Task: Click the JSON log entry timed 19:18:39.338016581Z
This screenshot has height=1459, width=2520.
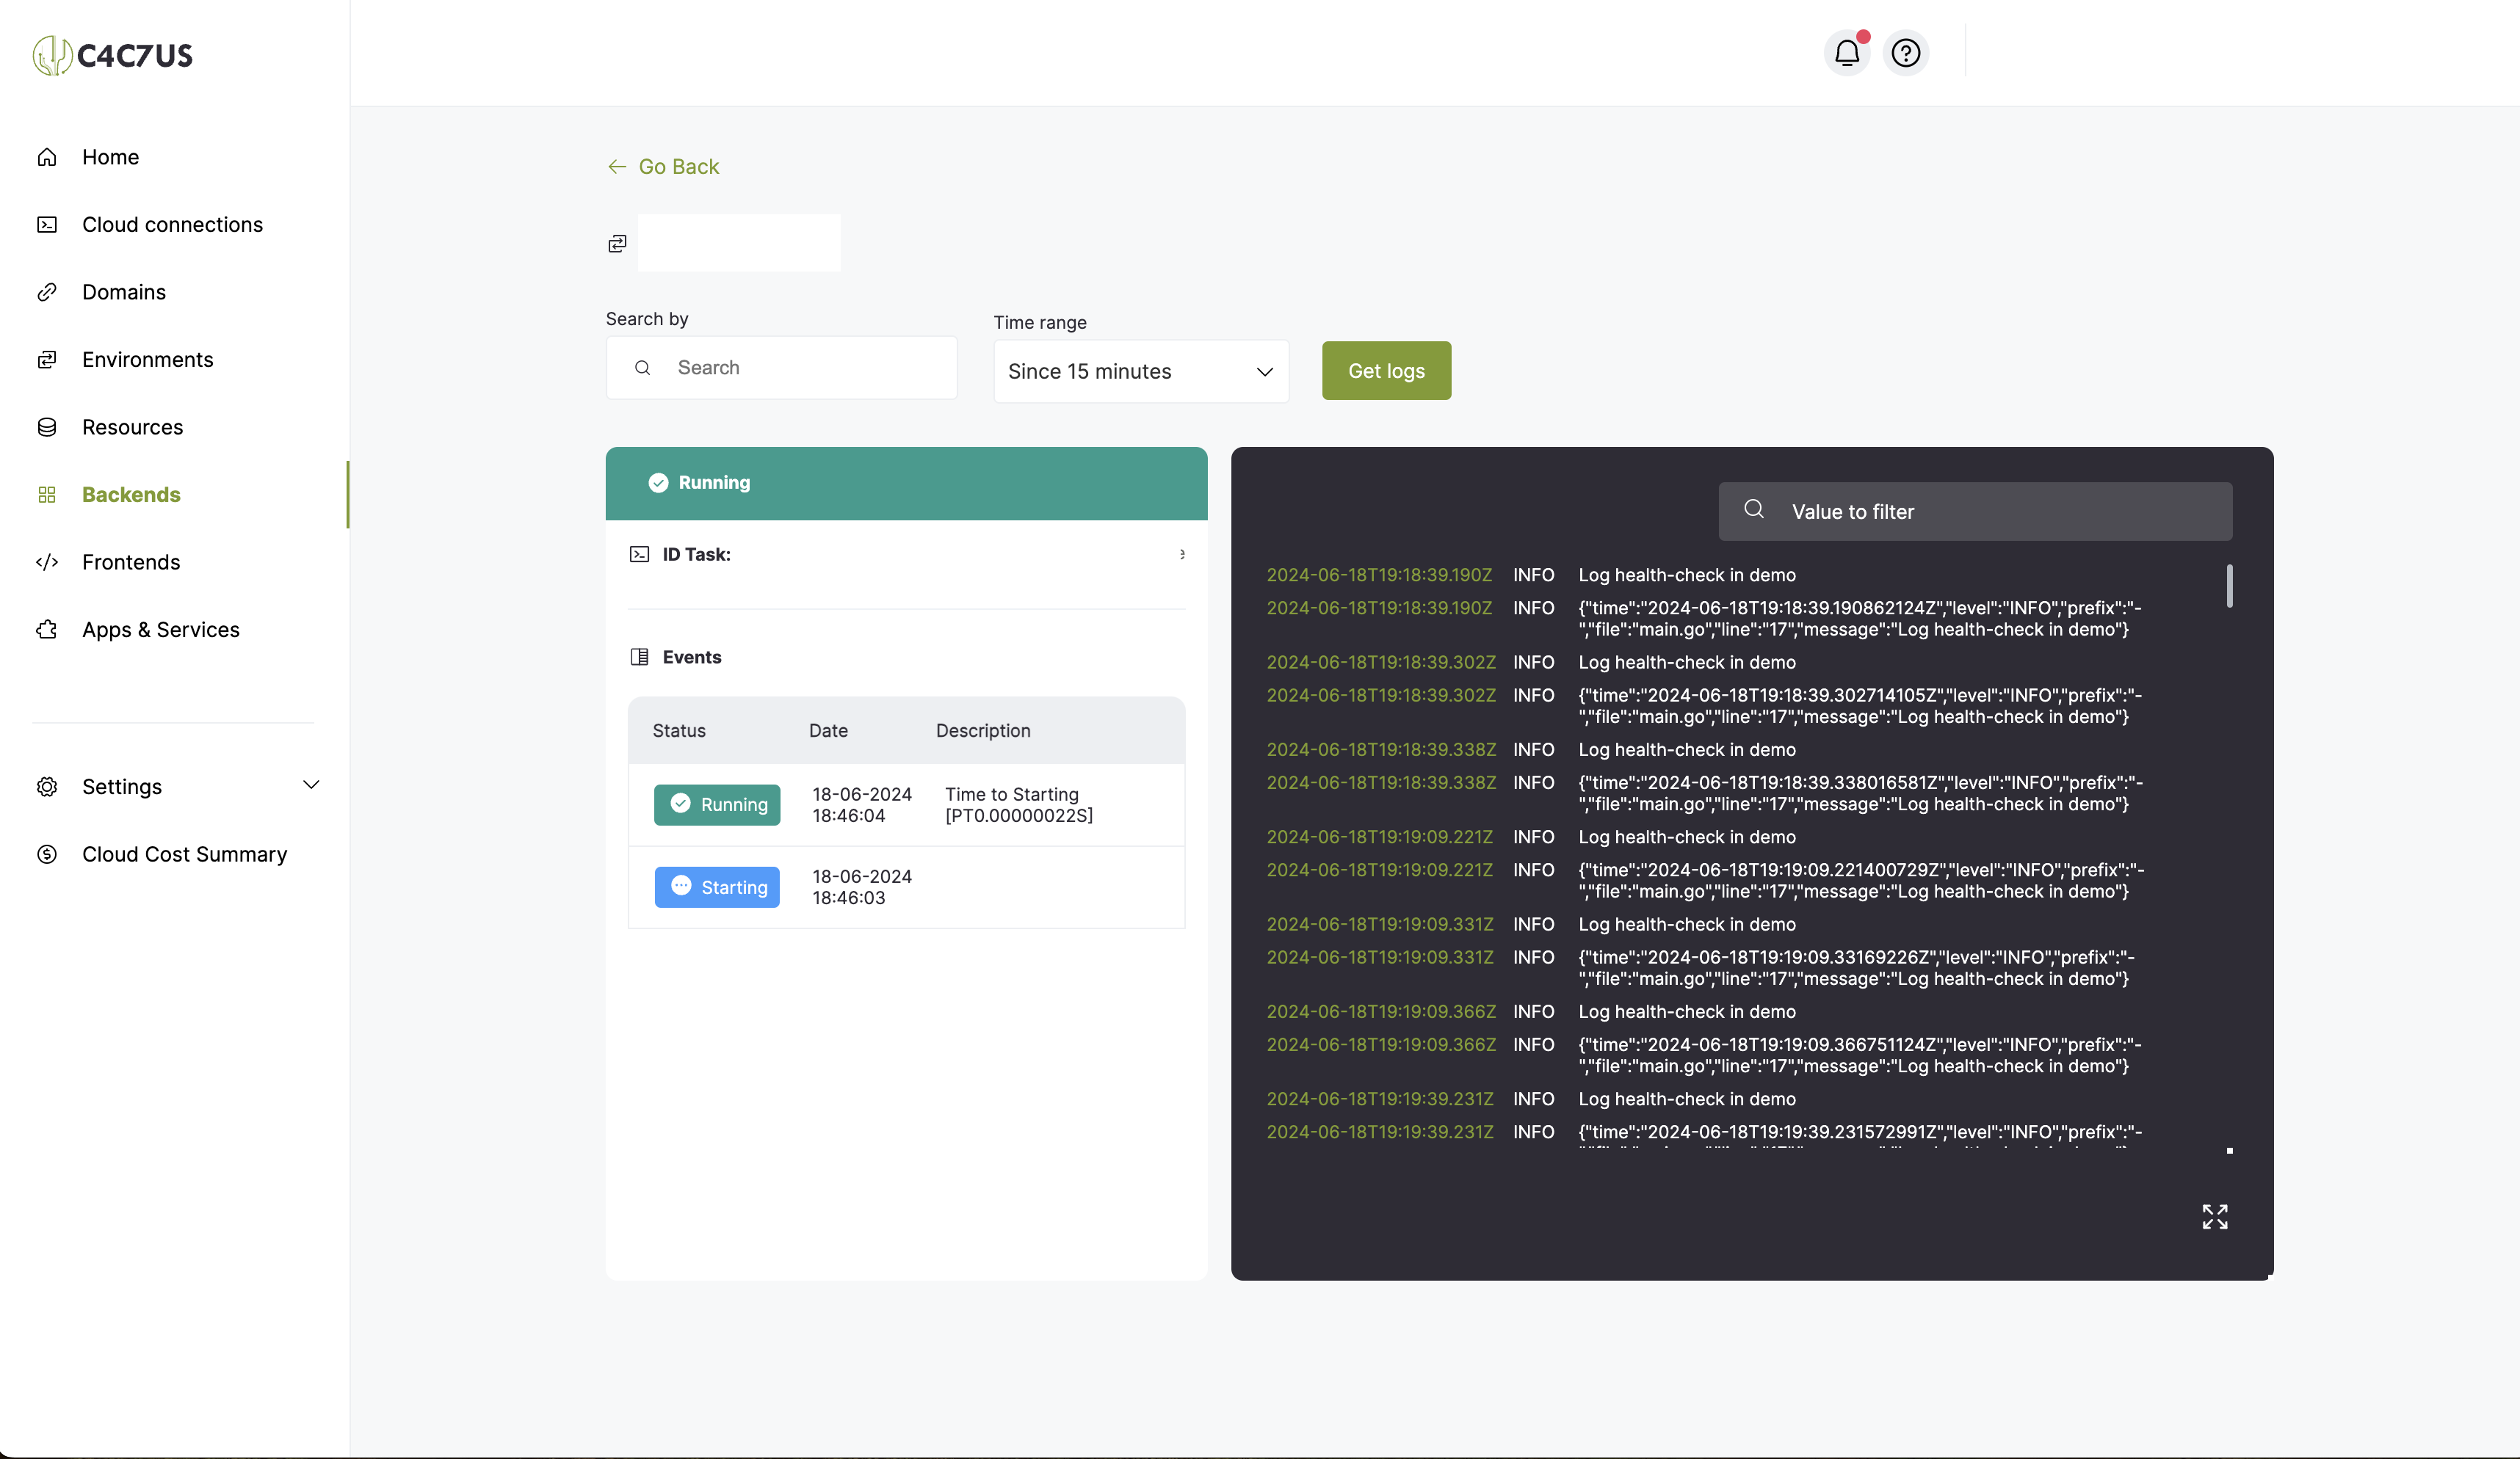Action: pos(1860,793)
